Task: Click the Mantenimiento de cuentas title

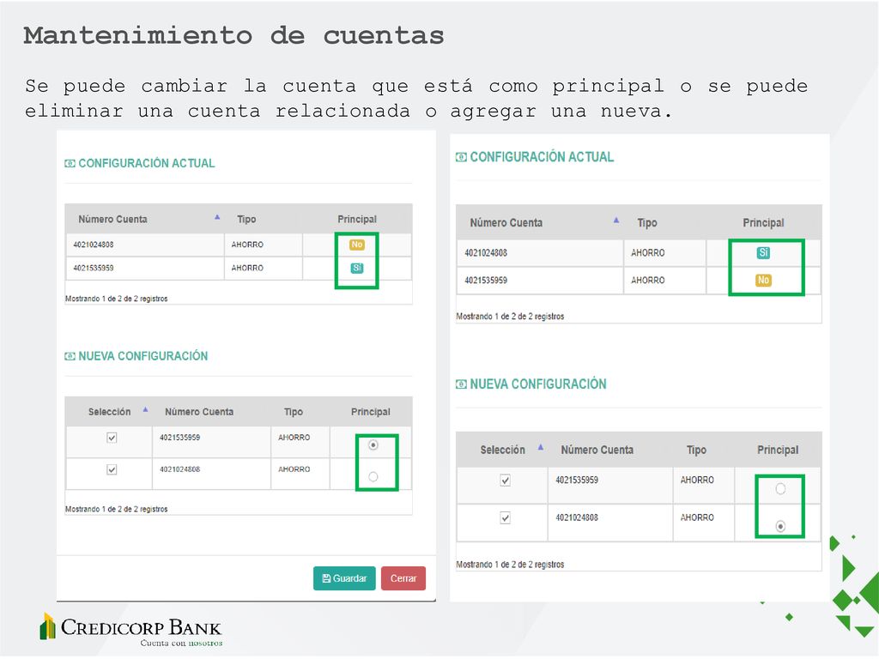Action: [x=233, y=36]
